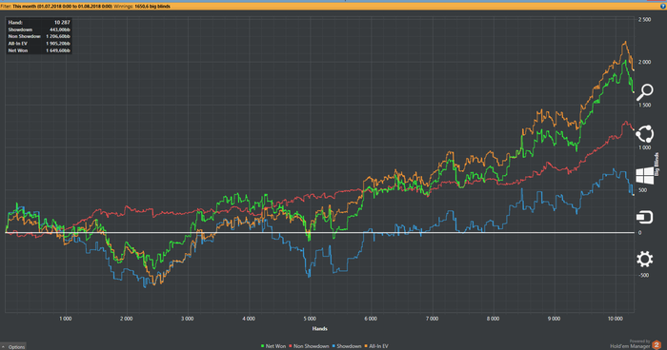The image size is (667, 350).
Task: Expand the Options panel arrow
Action: click(x=4, y=347)
